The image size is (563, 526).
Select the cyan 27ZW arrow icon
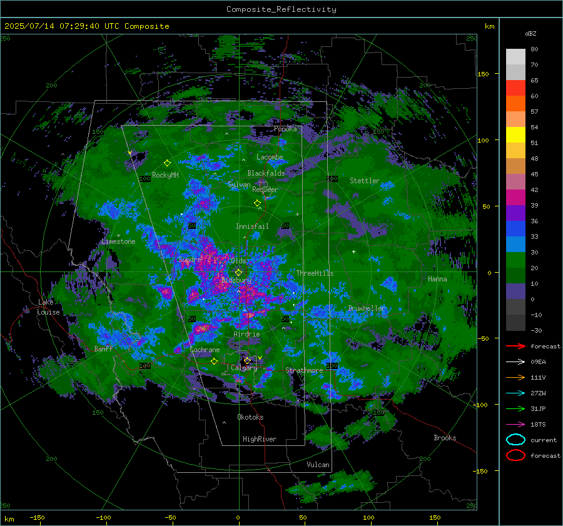click(515, 393)
